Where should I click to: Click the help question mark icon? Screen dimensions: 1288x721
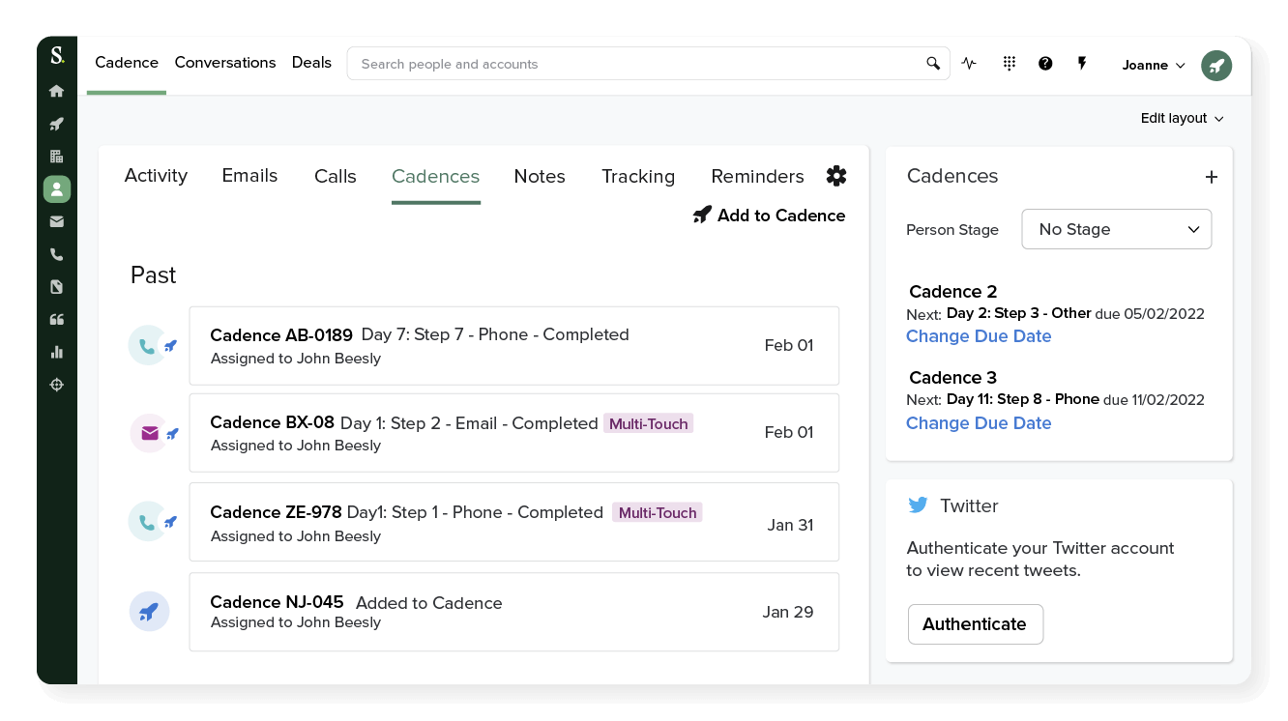1045,63
